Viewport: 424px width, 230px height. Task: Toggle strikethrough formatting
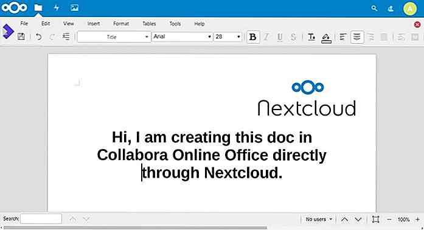tap(293, 37)
